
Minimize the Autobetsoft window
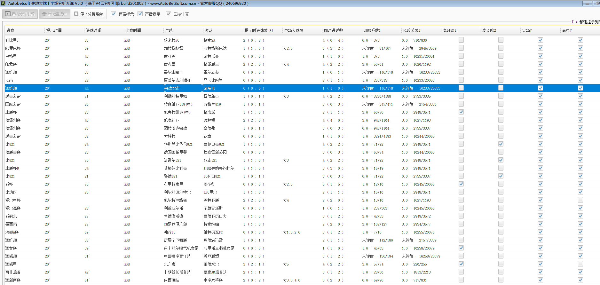[x=587, y=4]
